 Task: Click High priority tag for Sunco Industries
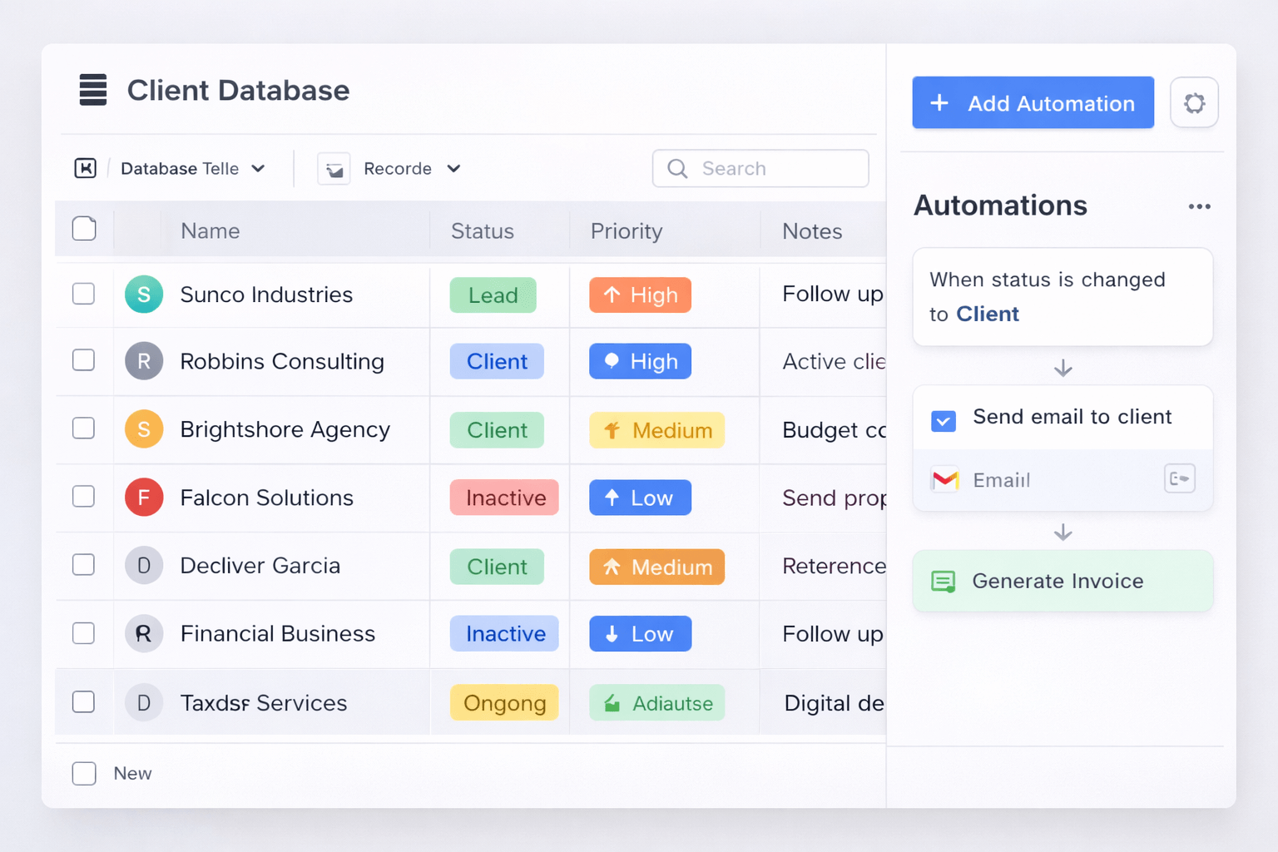[640, 295]
